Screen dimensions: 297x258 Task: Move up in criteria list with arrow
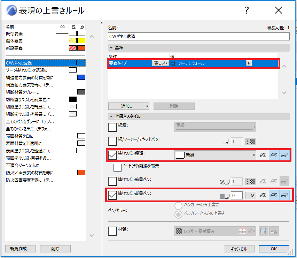pyautogui.click(x=284, y=66)
